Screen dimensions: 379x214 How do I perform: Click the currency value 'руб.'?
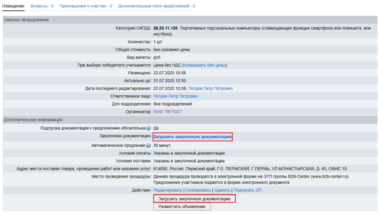[x=157, y=57]
